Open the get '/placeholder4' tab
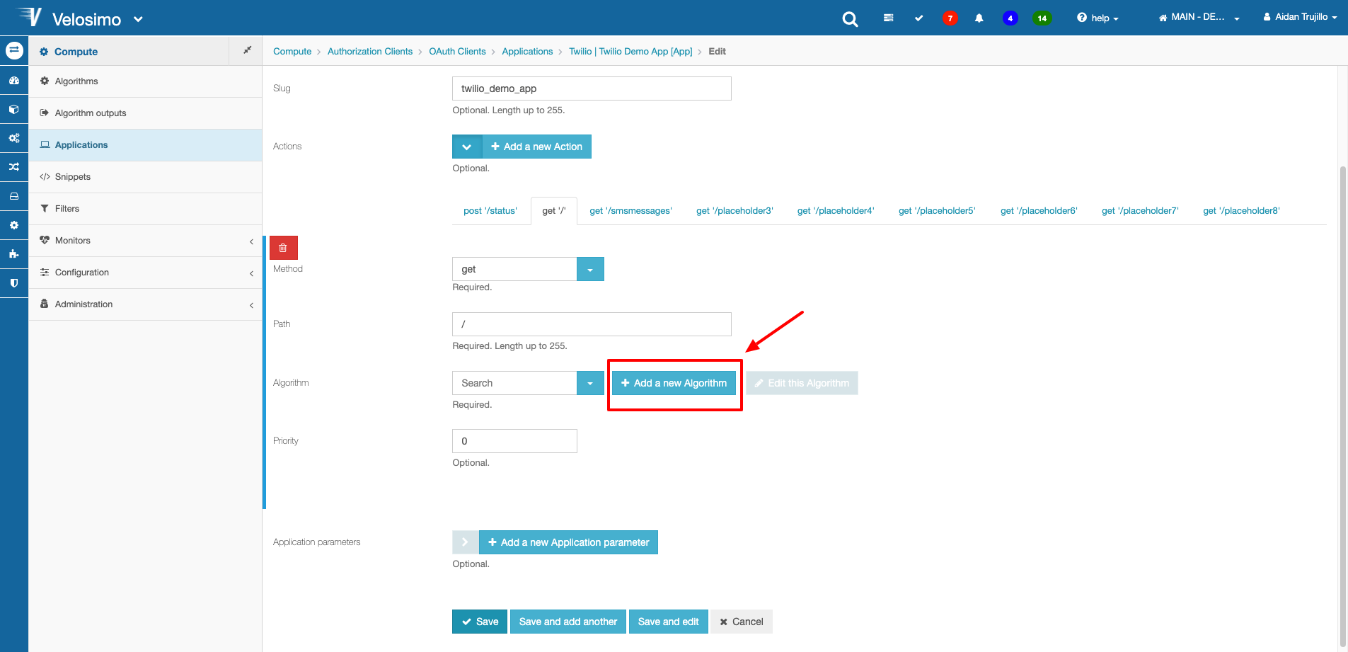 836,211
